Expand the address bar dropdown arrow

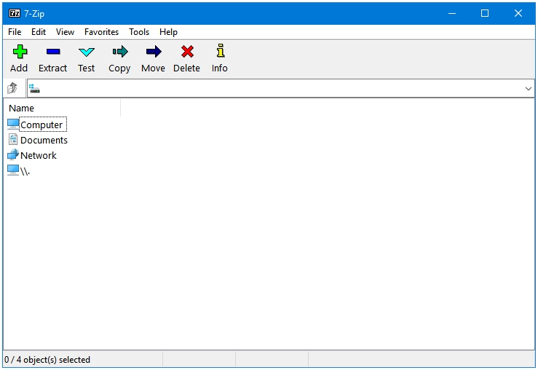[528, 89]
